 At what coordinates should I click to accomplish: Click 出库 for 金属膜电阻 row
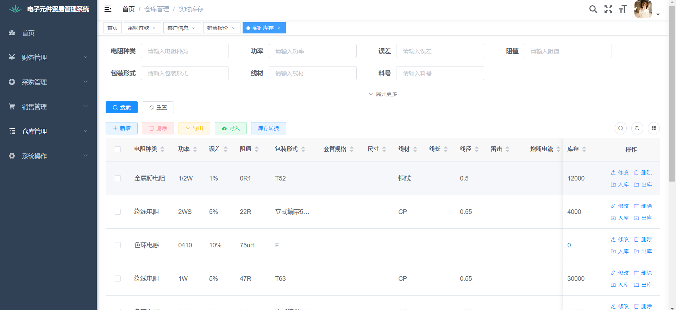click(643, 184)
